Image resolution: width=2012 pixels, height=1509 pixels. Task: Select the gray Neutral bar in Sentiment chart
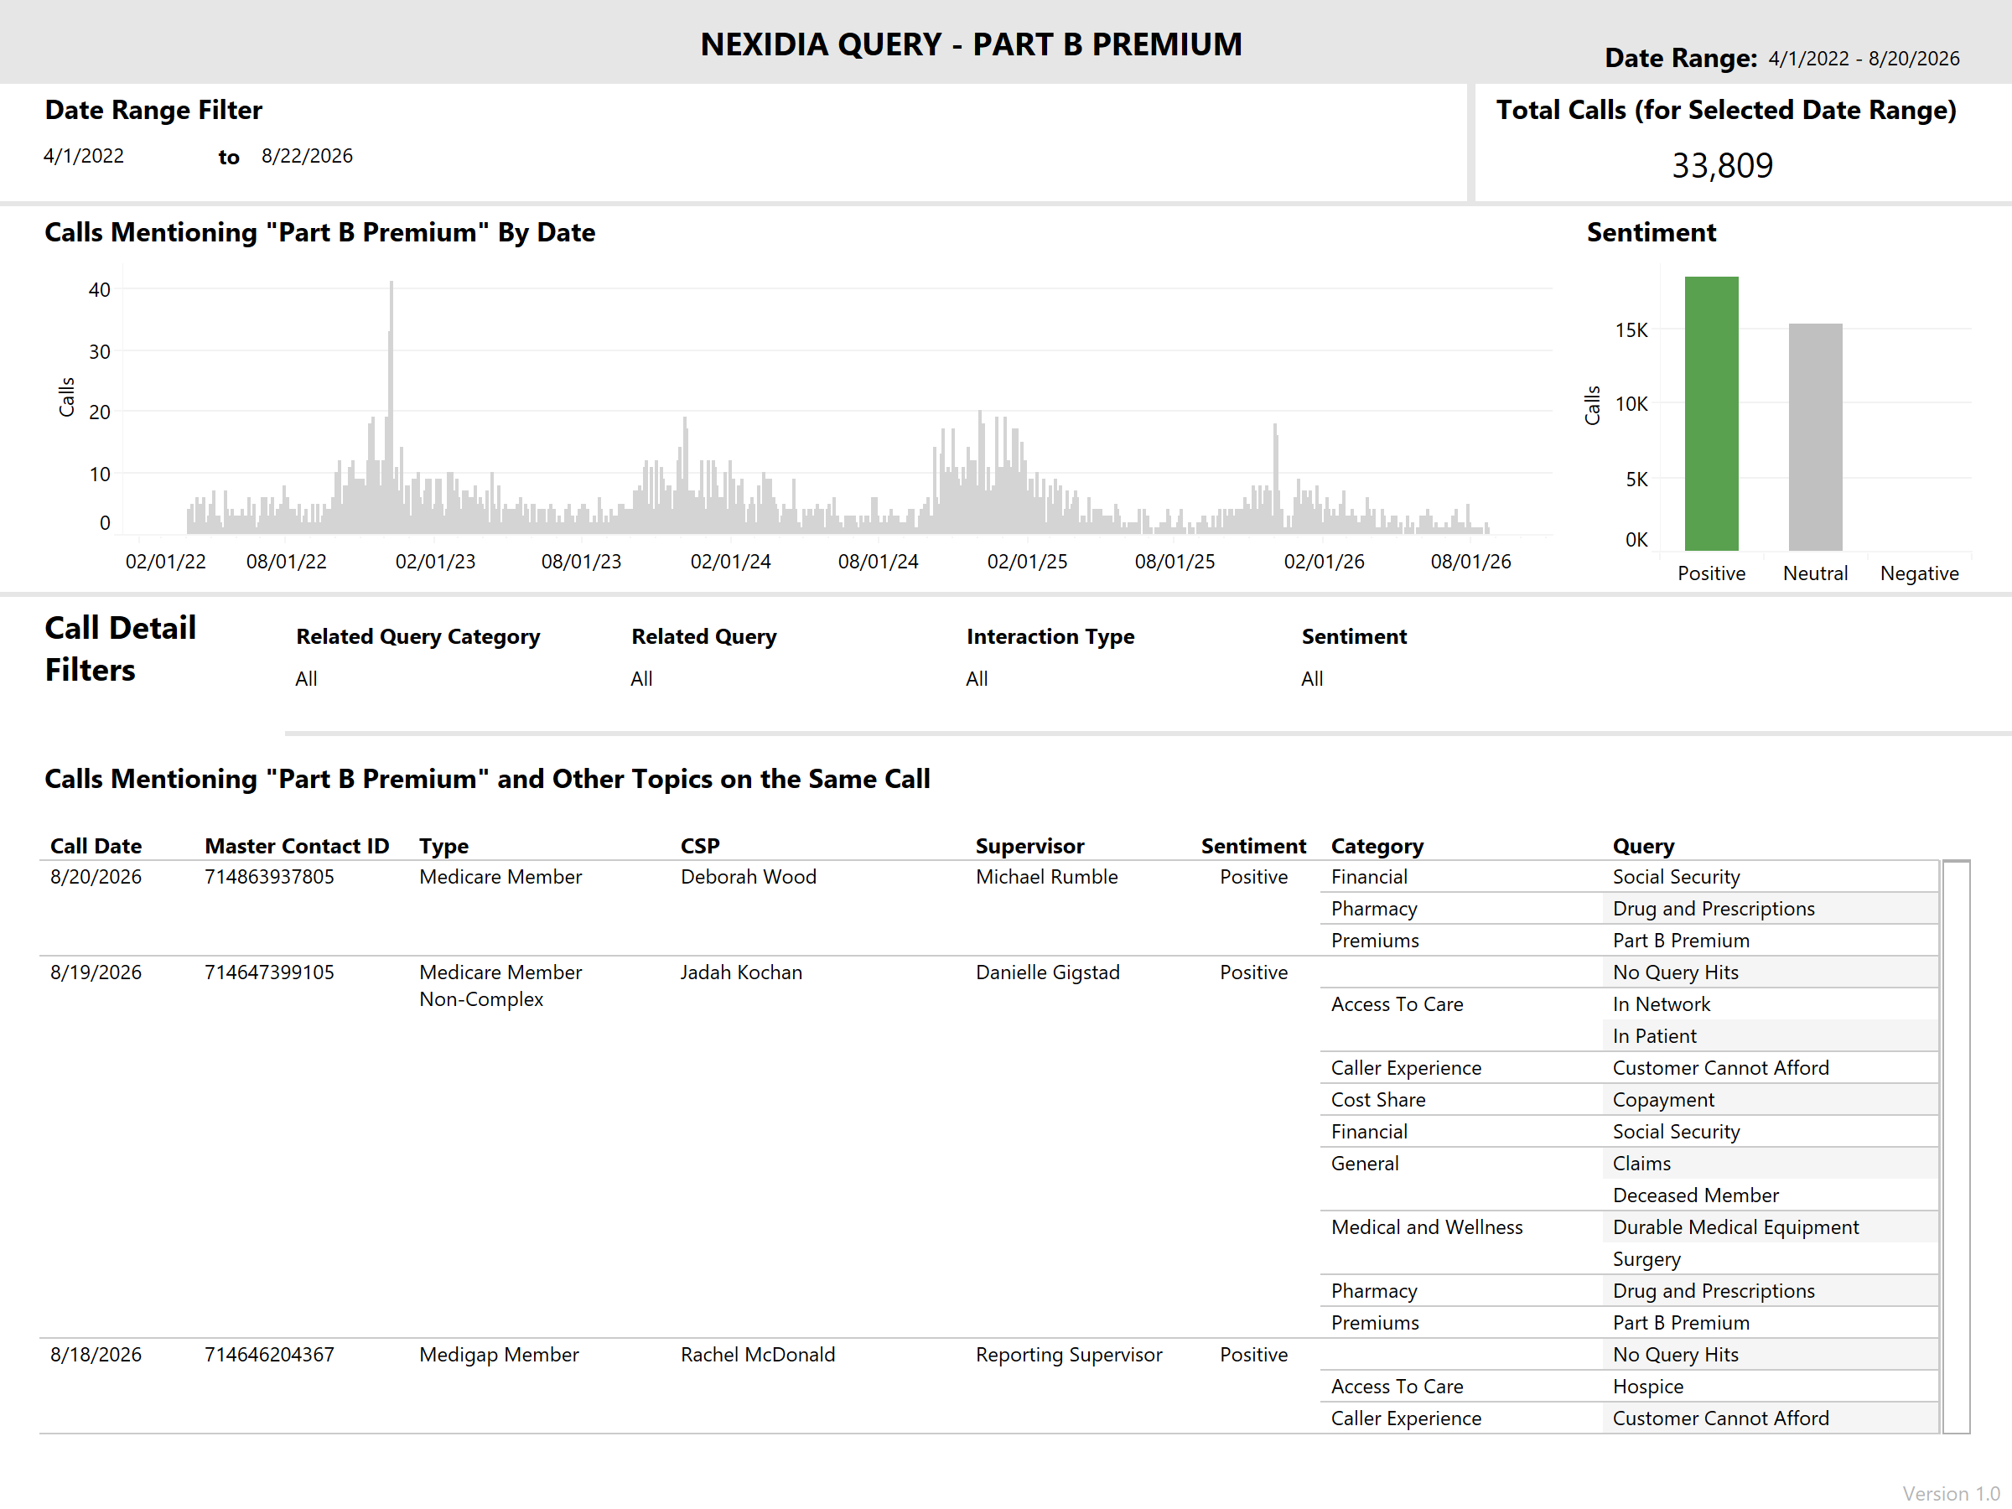1815,437
